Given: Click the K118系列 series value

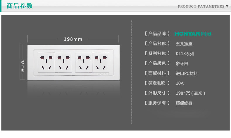Looking at the screenshot, I should coord(185,54).
